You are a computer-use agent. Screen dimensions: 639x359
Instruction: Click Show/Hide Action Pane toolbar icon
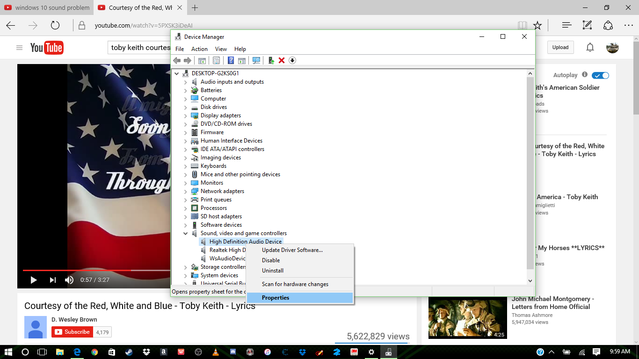(242, 60)
